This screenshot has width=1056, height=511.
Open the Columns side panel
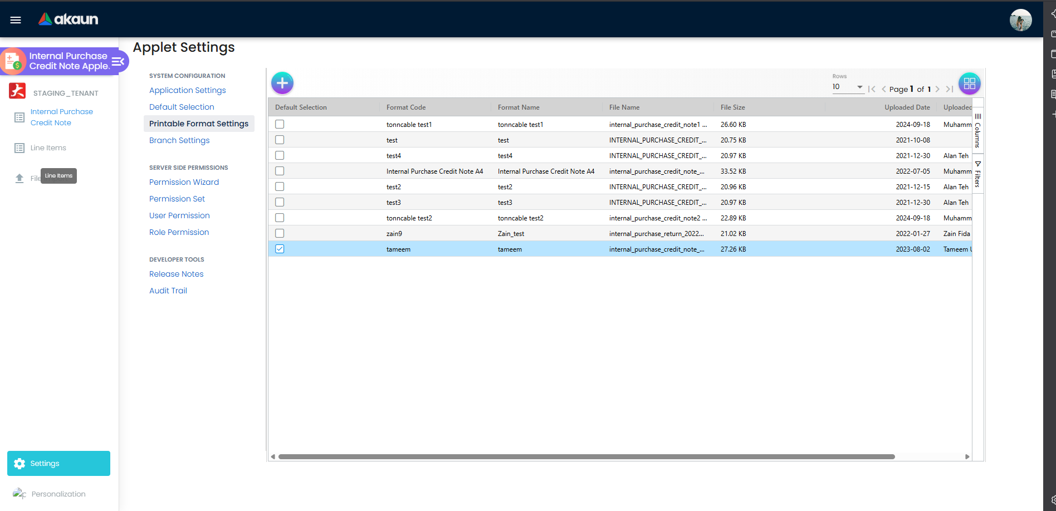(977, 131)
